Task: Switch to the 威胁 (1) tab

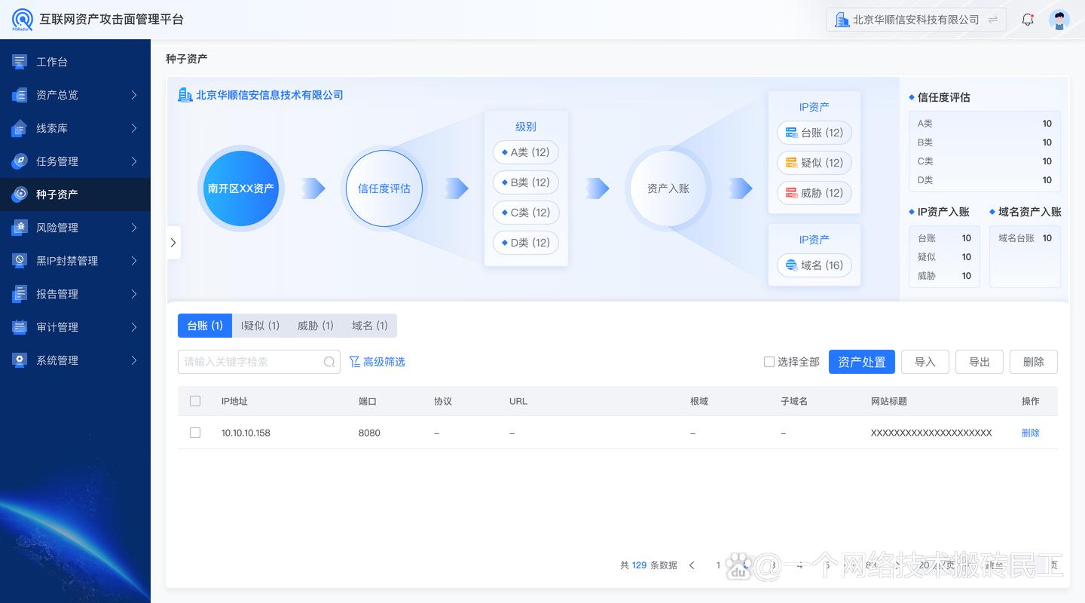Action: [316, 325]
